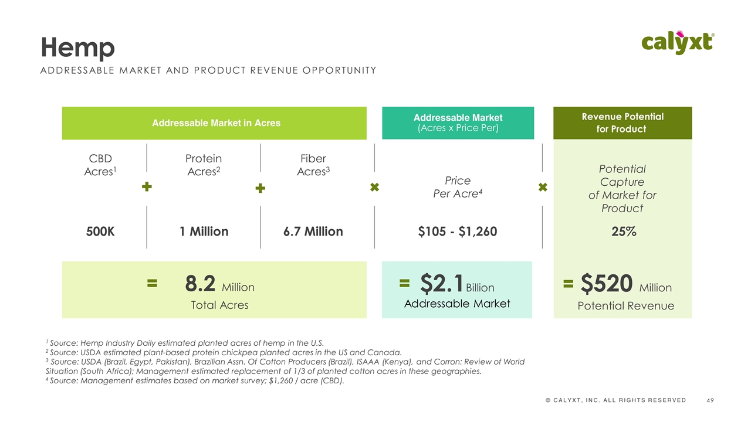Select the Total Acres label

point(219,305)
